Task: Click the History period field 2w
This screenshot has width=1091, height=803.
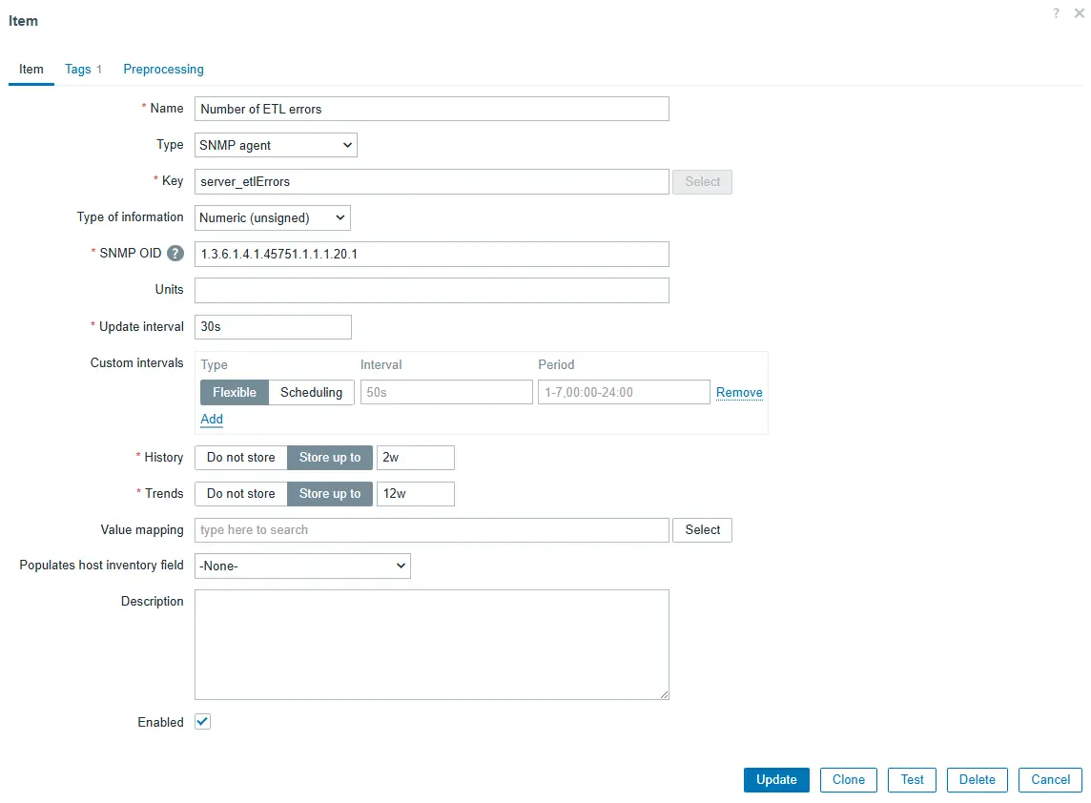Action: click(416, 458)
